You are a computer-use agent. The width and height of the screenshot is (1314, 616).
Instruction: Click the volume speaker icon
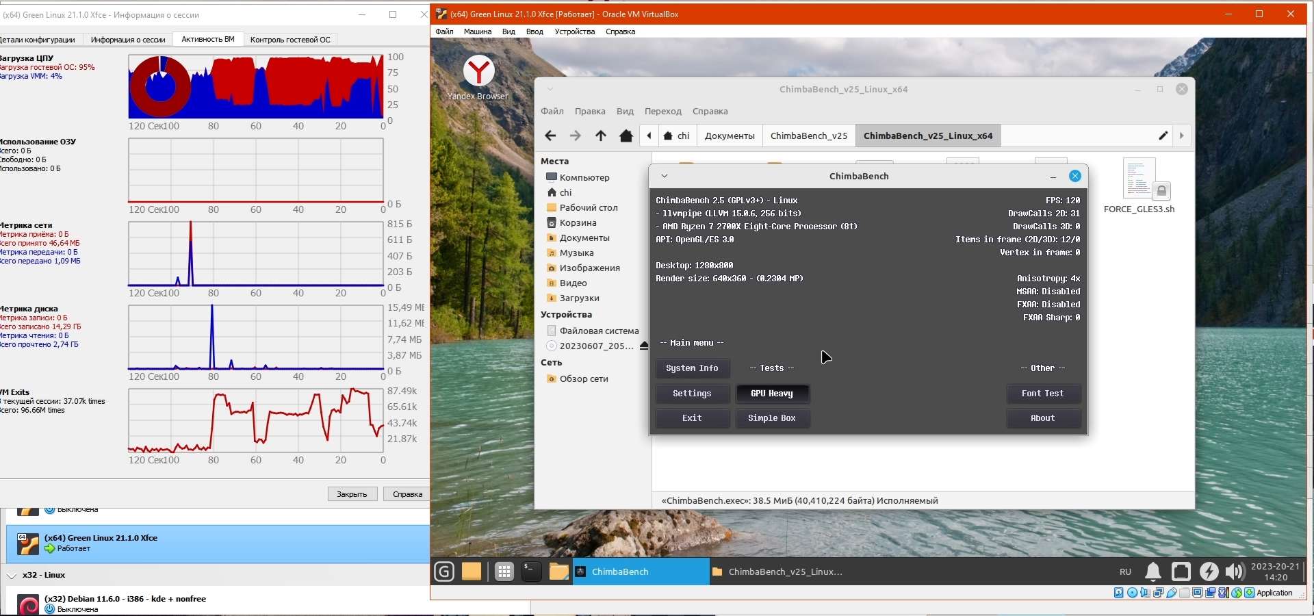pos(1235,572)
